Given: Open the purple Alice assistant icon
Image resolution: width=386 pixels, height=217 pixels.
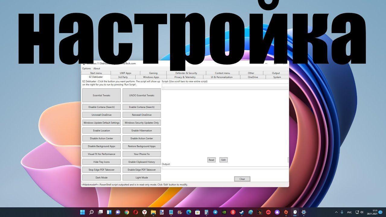Looking at the screenshot, I should (277, 212).
